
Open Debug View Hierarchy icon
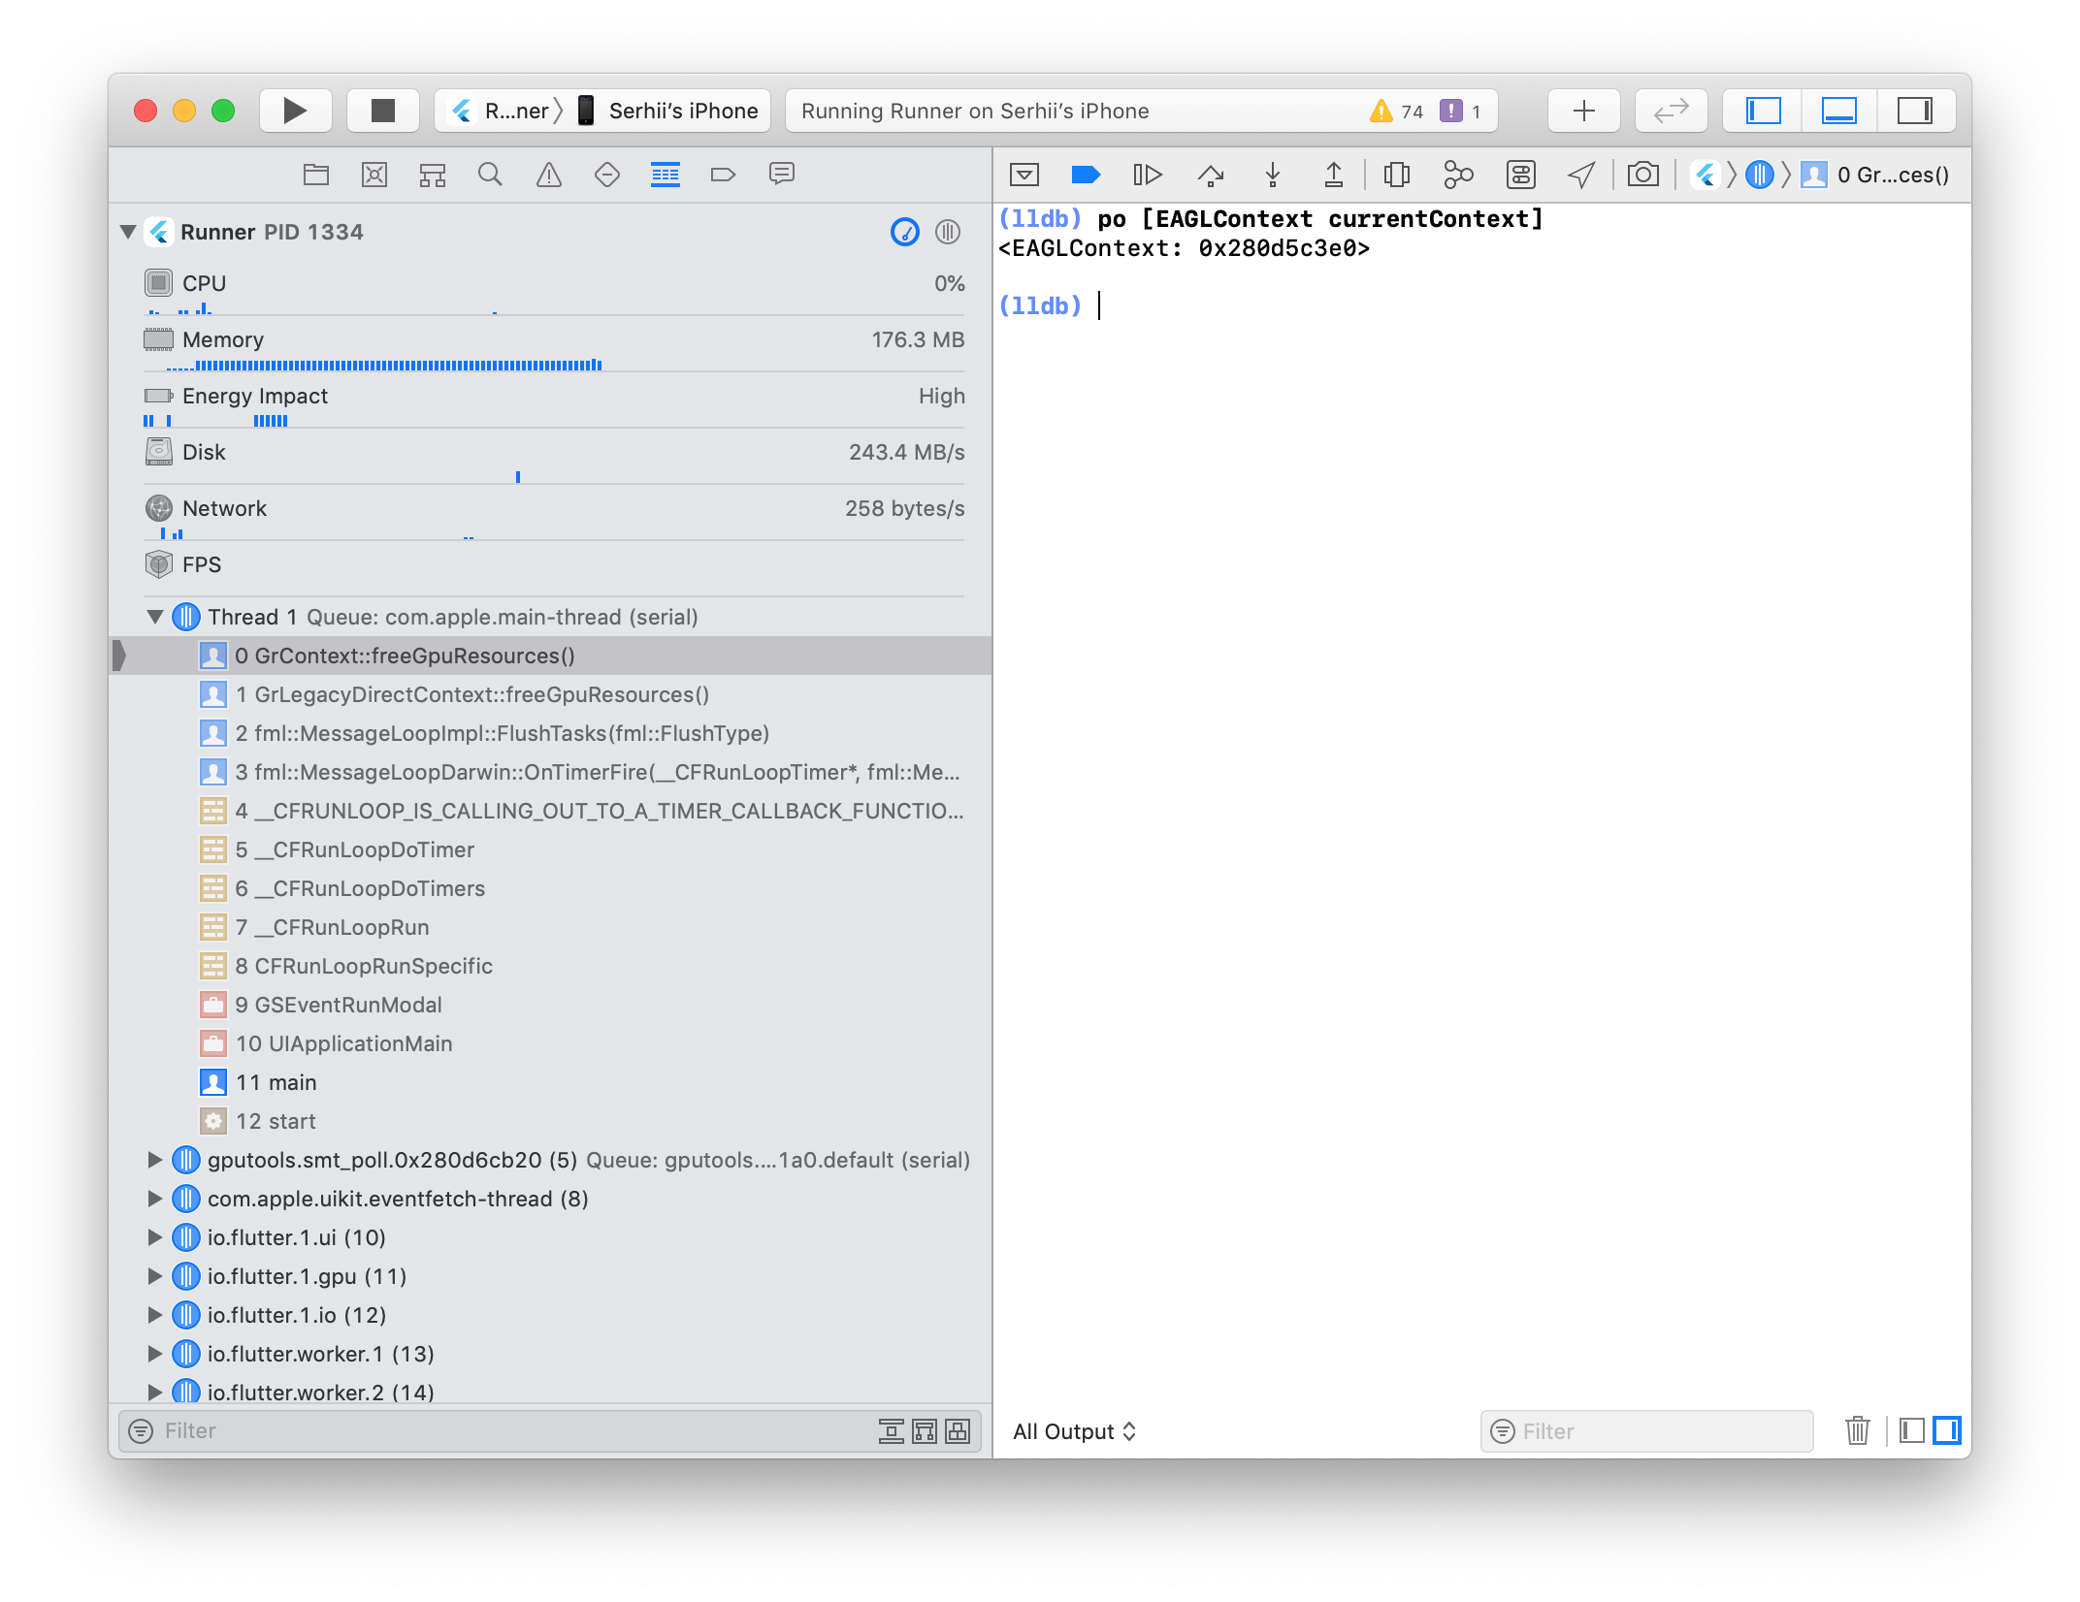[x=1397, y=175]
